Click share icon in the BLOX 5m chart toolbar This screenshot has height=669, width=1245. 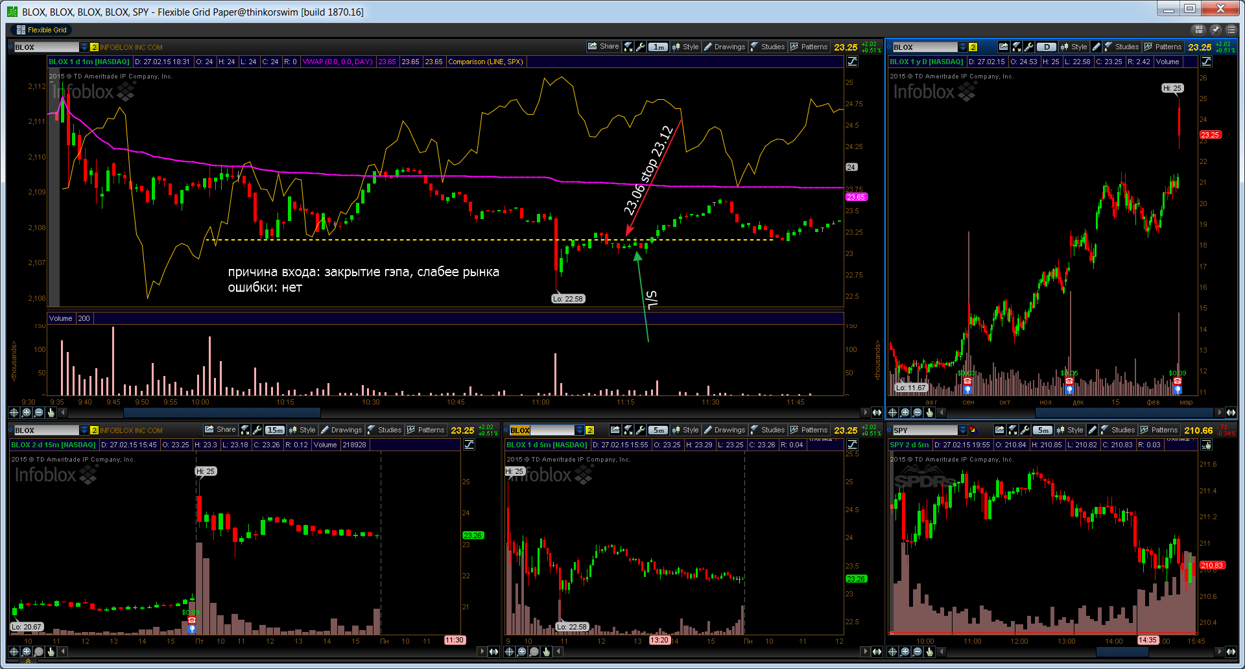[x=616, y=430]
